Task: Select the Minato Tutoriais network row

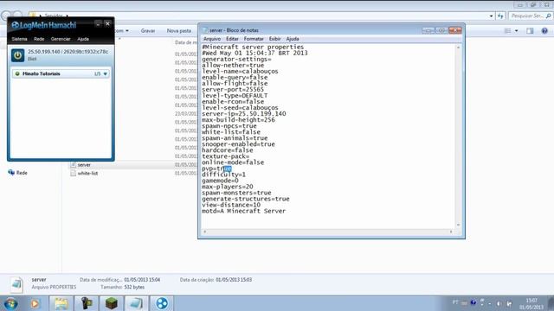Action: (61, 73)
